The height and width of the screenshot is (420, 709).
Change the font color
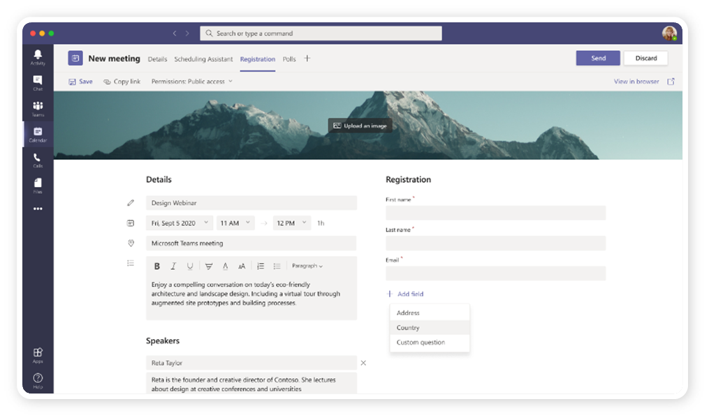[x=225, y=267]
